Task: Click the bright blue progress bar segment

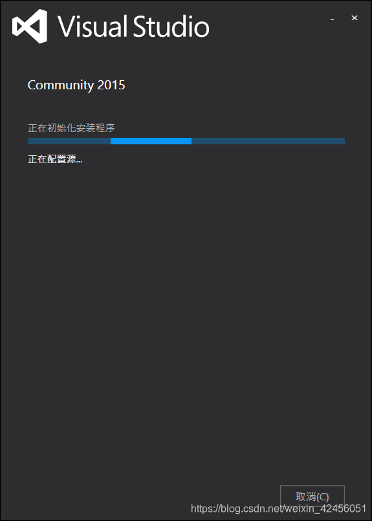Action: point(151,141)
